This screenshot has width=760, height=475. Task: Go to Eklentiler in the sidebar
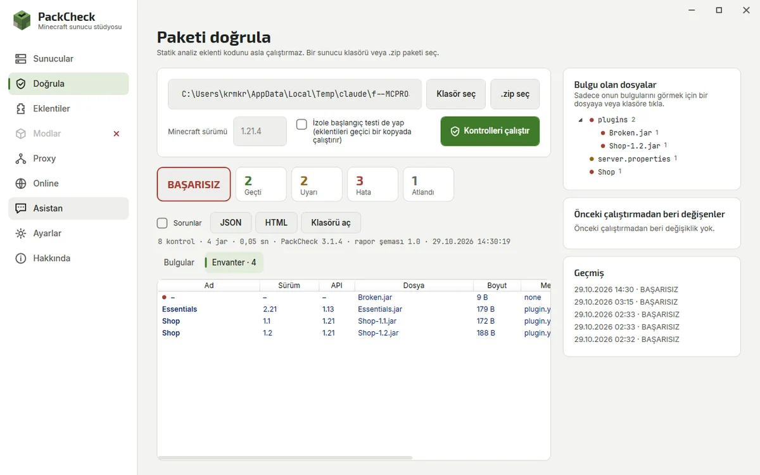point(68,109)
